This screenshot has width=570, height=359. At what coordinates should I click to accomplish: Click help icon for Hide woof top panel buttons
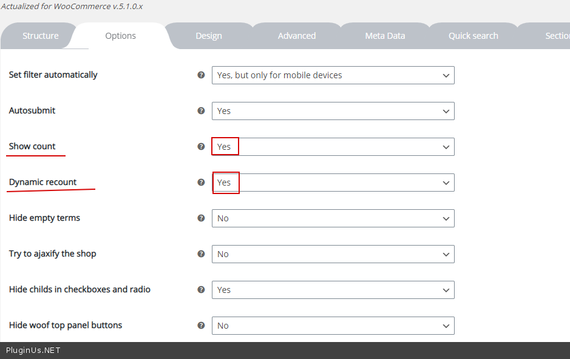click(x=201, y=326)
